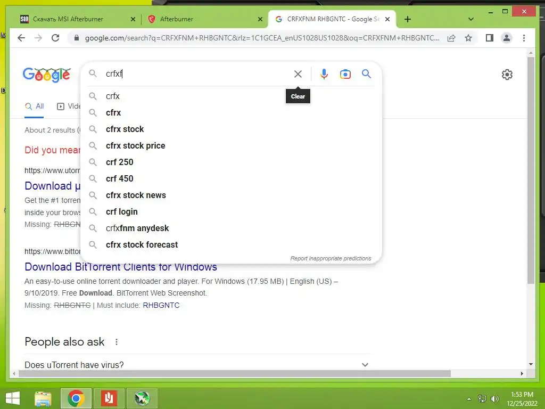The height and width of the screenshot is (409, 545).
Task: Clear the search box with X icon
Action: 298,74
